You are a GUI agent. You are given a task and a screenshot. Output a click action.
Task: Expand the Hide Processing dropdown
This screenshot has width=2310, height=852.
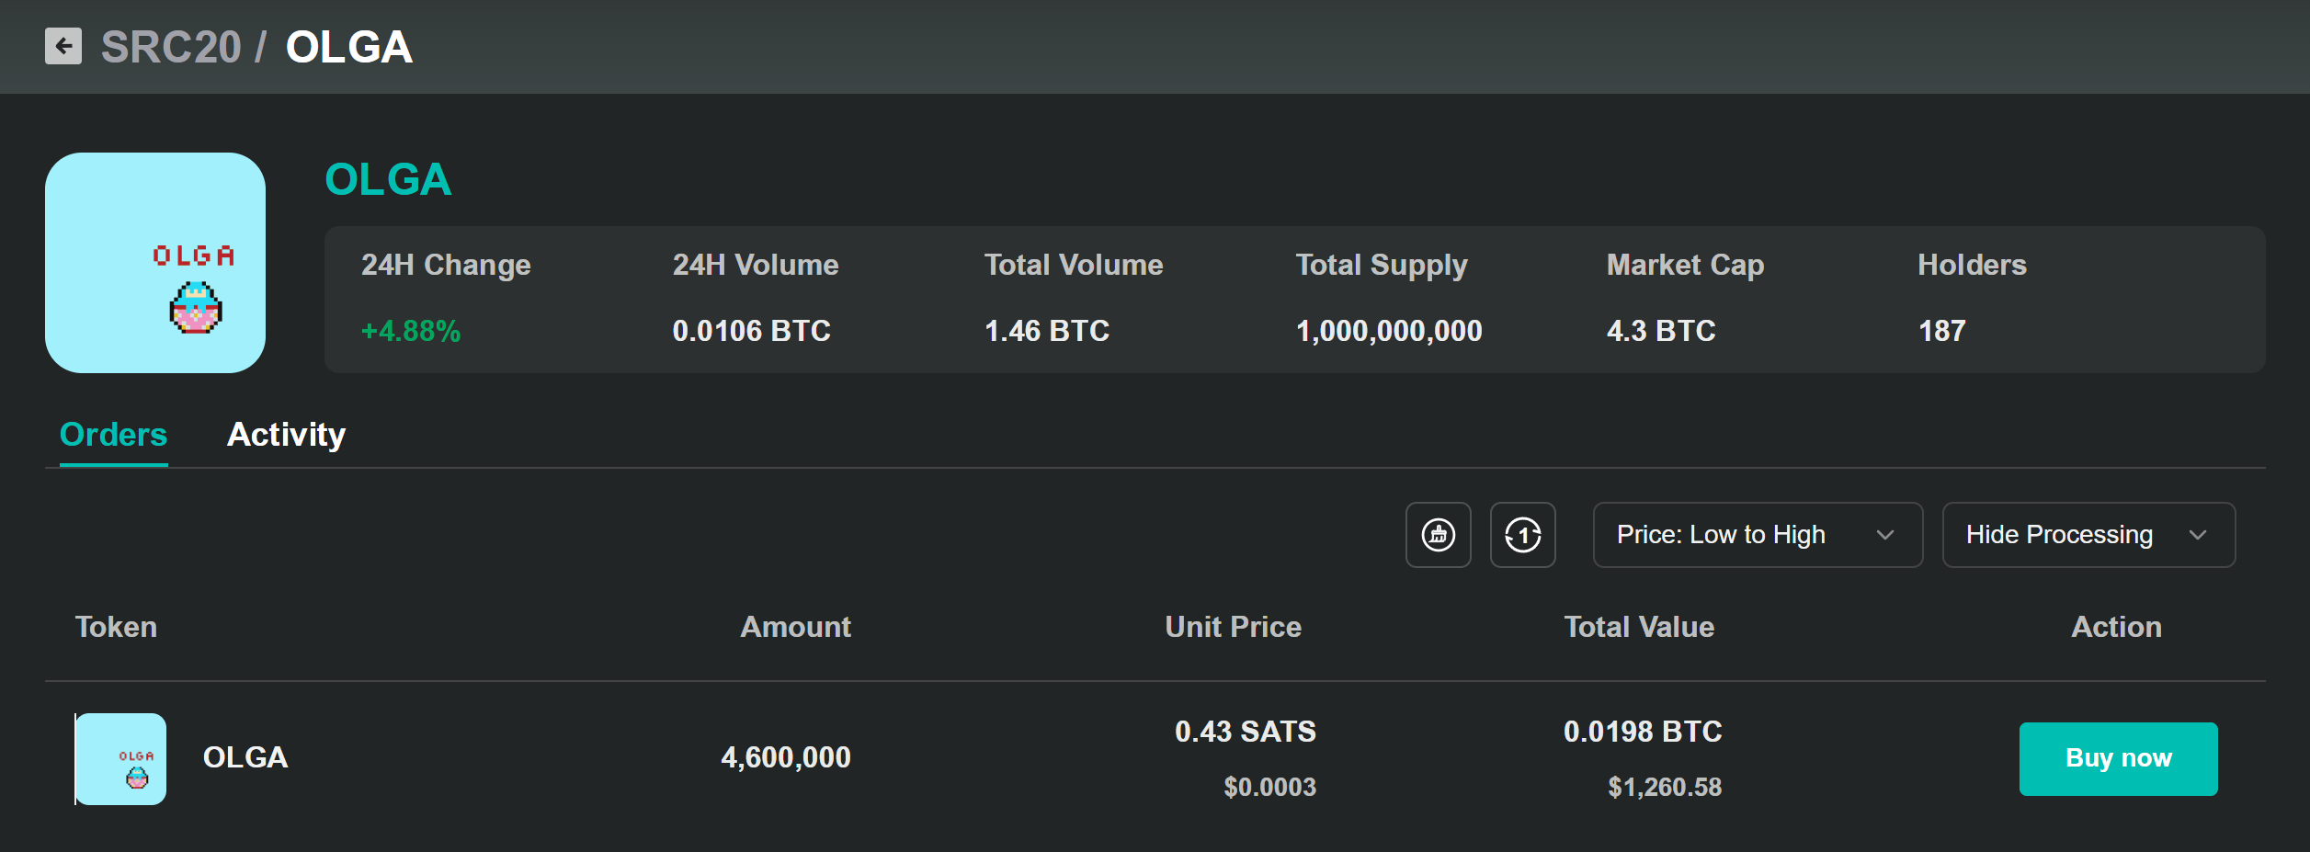(2088, 535)
